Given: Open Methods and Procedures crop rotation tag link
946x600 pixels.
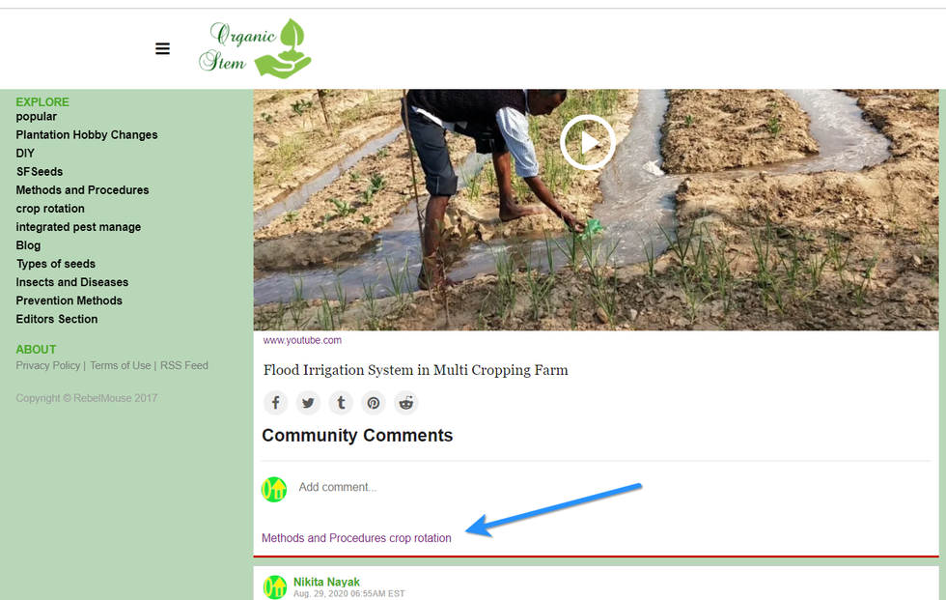Looking at the screenshot, I should [356, 538].
